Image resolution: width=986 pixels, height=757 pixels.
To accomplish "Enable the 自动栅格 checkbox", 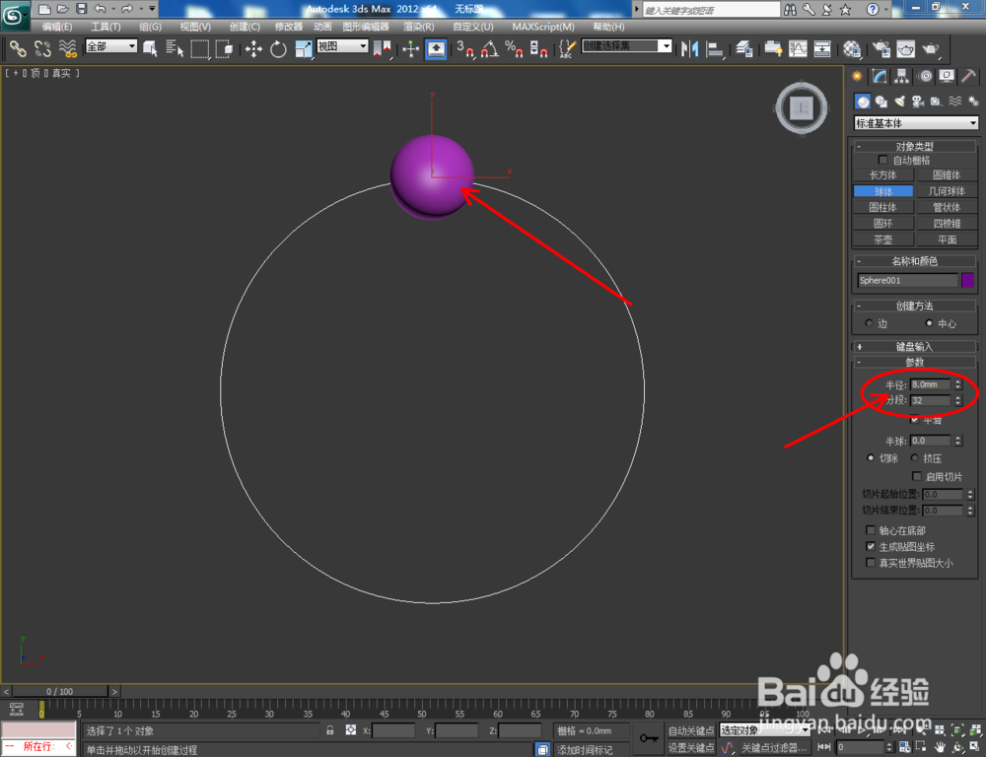I will [x=882, y=159].
